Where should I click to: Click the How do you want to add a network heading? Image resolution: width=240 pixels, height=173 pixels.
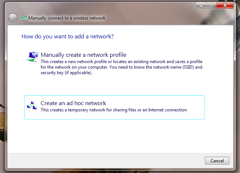point(68,37)
